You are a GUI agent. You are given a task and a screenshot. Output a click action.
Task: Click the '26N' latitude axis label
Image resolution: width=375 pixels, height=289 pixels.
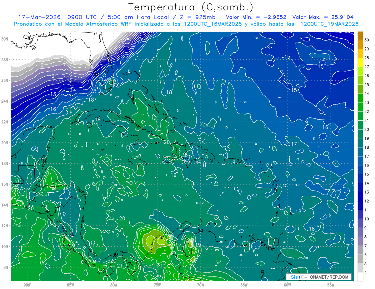pos(5,80)
